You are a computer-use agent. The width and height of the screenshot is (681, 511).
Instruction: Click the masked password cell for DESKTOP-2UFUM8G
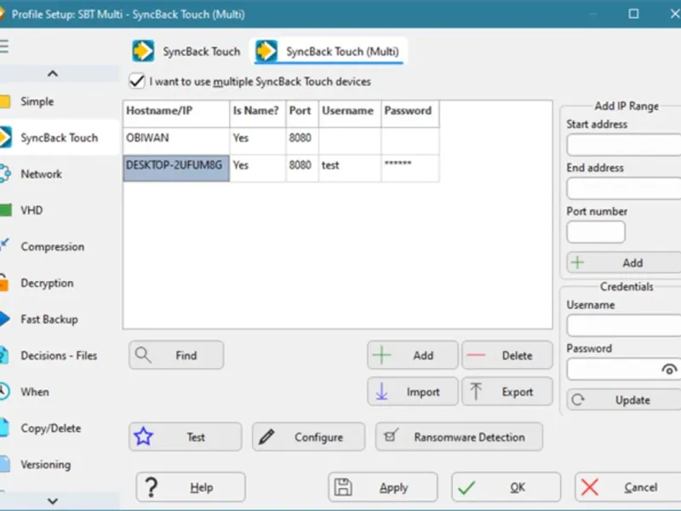coord(410,168)
